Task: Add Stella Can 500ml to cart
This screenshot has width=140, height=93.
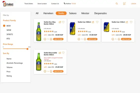Action: tap(92, 39)
